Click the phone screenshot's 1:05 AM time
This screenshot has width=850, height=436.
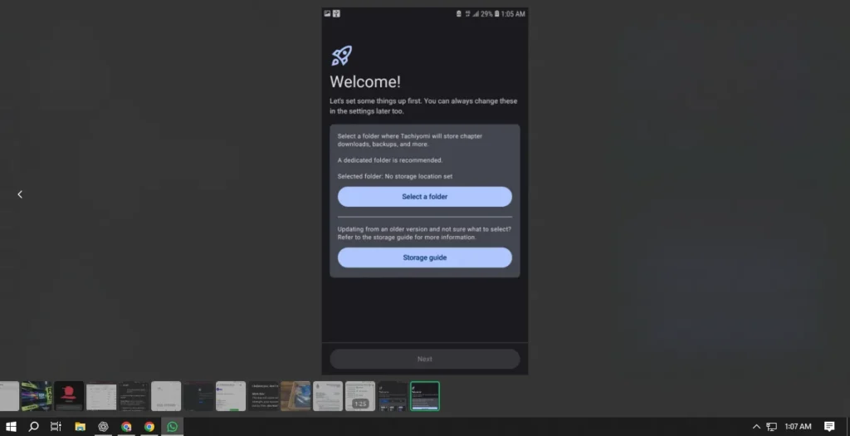pyautogui.click(x=513, y=14)
